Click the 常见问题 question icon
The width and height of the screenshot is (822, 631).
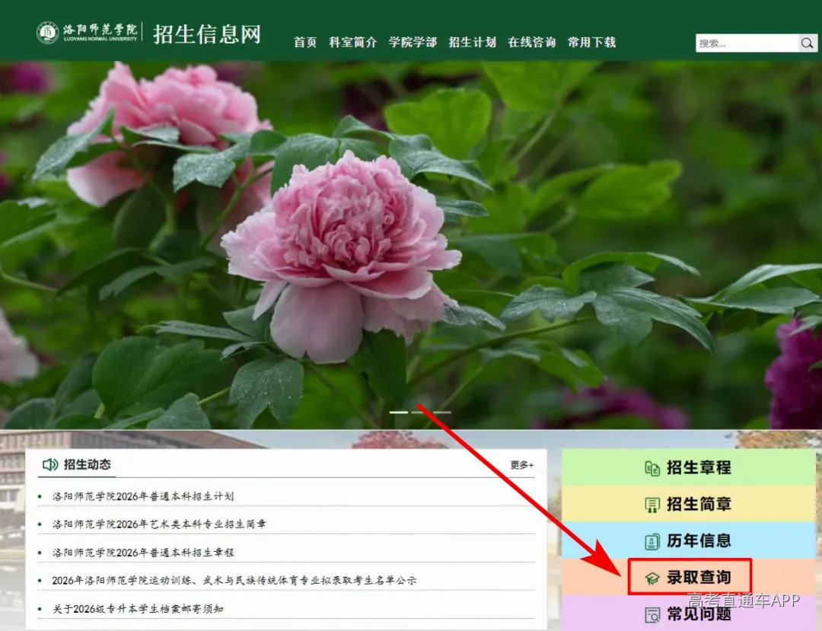point(652,614)
